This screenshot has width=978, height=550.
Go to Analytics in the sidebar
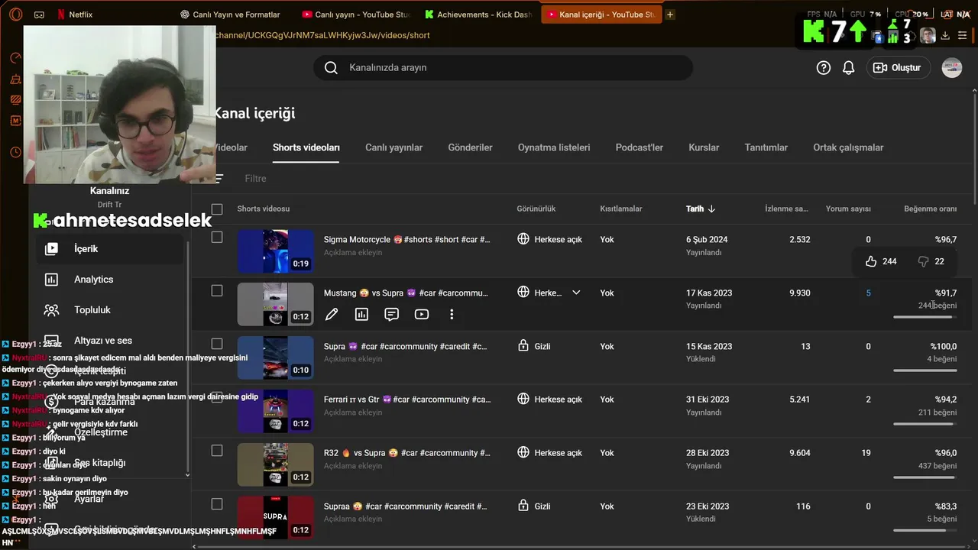[93, 280]
